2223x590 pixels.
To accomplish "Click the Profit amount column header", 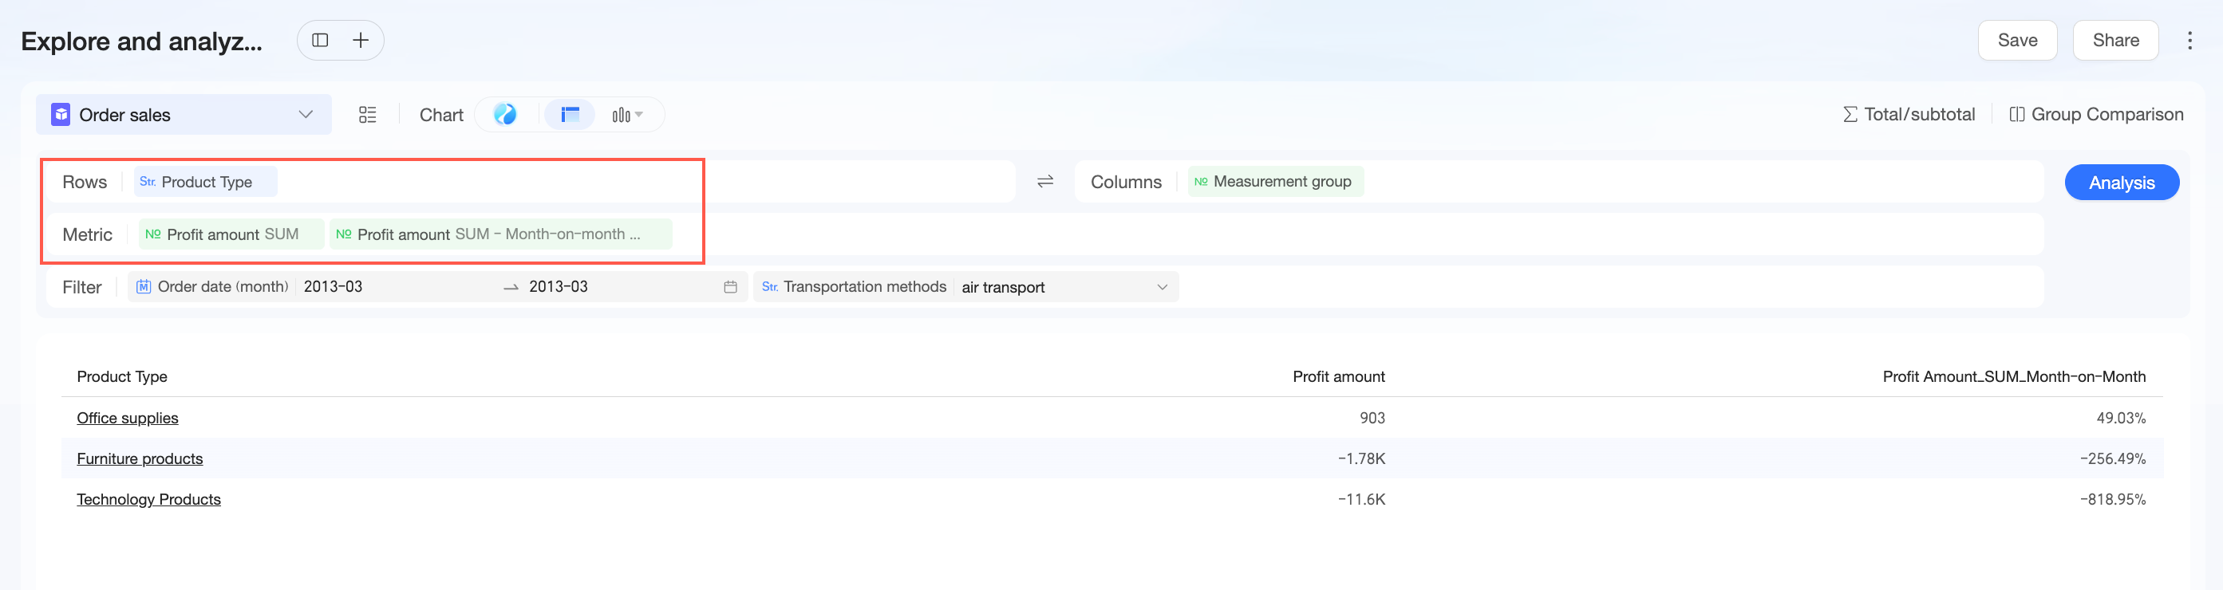I will pos(1338,376).
